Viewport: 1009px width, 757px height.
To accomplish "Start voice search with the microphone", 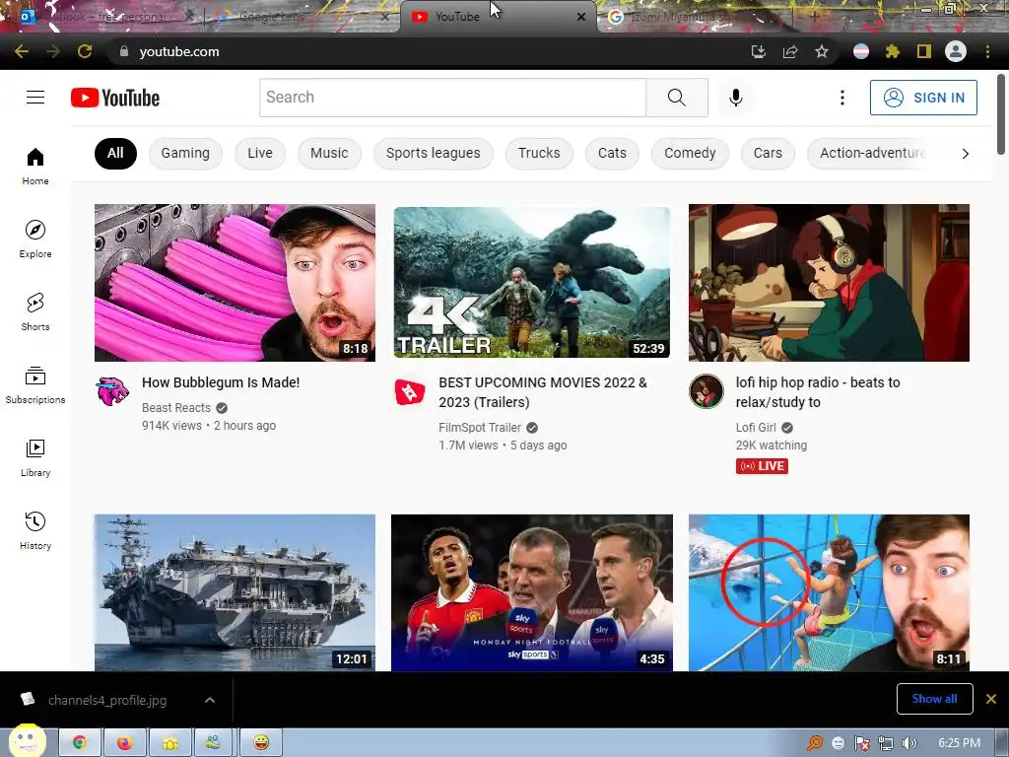I will (x=735, y=98).
